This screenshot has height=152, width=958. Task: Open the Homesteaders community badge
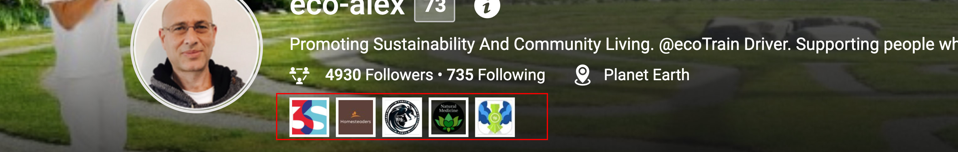tap(355, 117)
